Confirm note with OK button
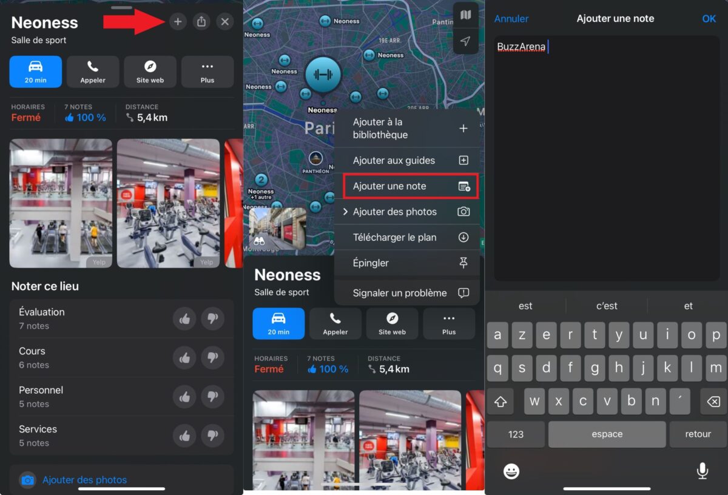Screen dimensions: 728x495 click(709, 19)
